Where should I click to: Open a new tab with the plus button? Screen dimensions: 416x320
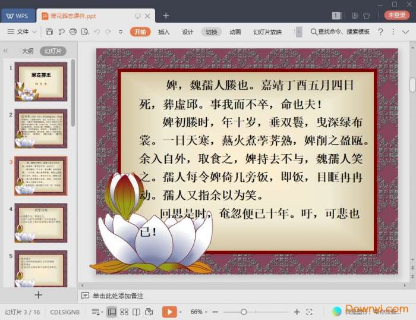(x=166, y=16)
